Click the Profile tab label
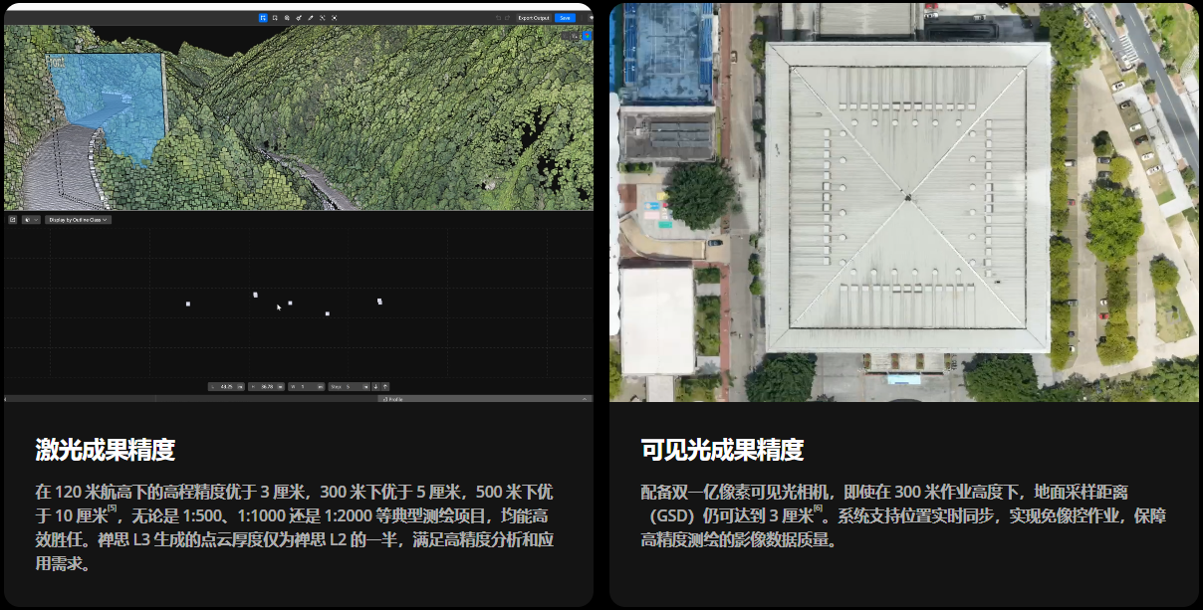This screenshot has height=610, width=1203. 392,398
